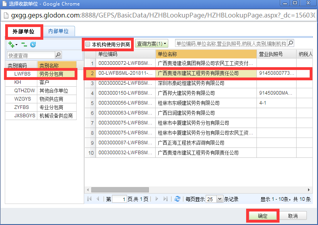Click license number 91450800773… cell
The width and height of the screenshot is (318, 225).
click(276, 73)
